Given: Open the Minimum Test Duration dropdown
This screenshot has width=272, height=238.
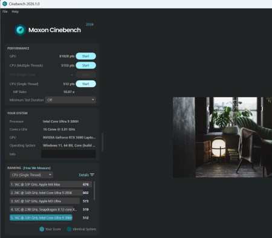Looking at the screenshot, I should (71, 100).
